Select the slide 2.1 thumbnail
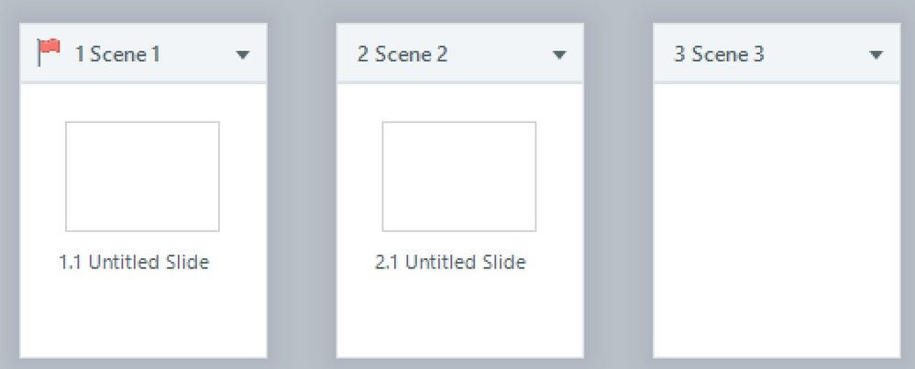915x369 pixels. (458, 176)
